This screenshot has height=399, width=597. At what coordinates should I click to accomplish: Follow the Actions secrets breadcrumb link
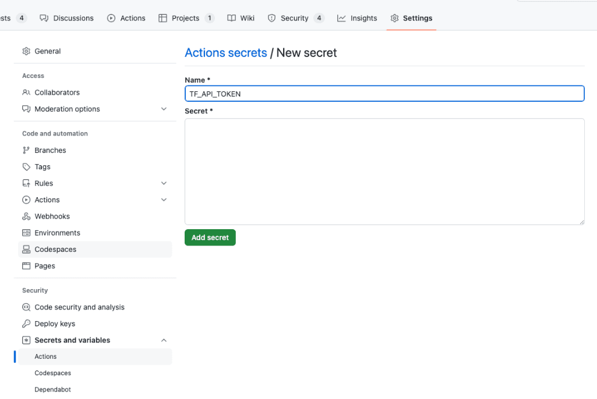225,53
